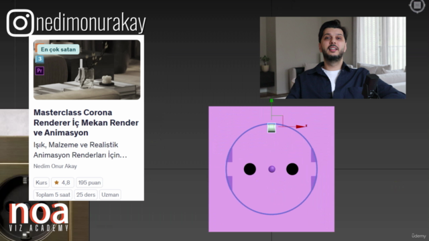Open Masterclass Corona Renderer course title

(86, 123)
